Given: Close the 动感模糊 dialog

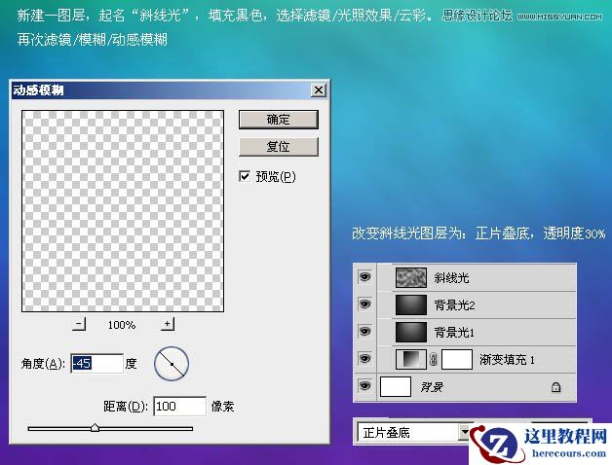Looking at the screenshot, I should pos(319,90).
